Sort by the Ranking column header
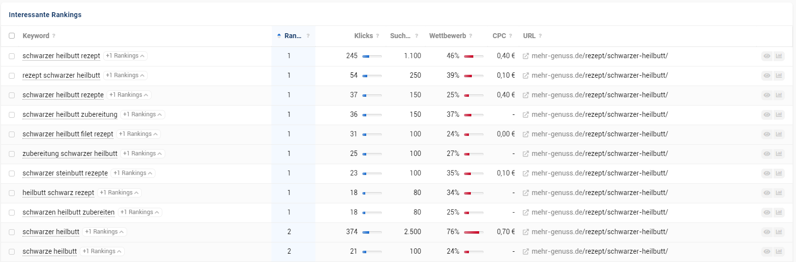Screen dimensions: 796x262 pos(292,36)
